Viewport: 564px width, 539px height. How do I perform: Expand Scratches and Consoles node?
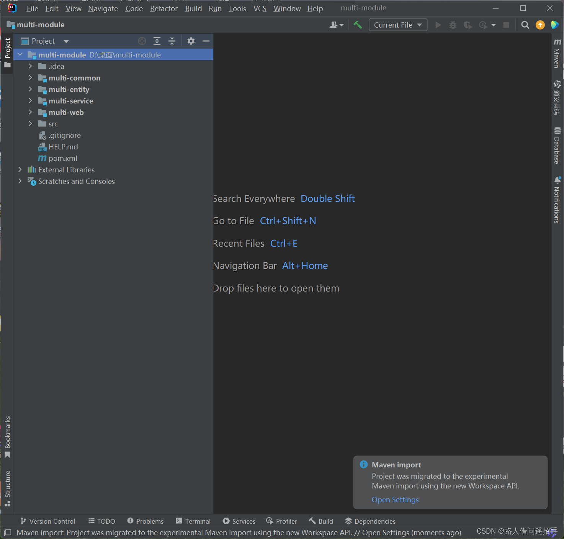pyautogui.click(x=20, y=181)
